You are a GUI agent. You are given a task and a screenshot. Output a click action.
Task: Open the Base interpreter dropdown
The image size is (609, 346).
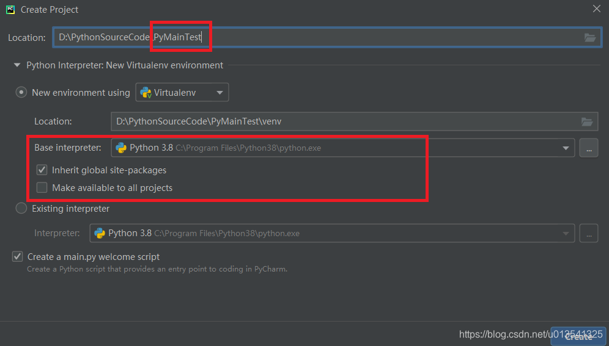pyautogui.click(x=342, y=148)
